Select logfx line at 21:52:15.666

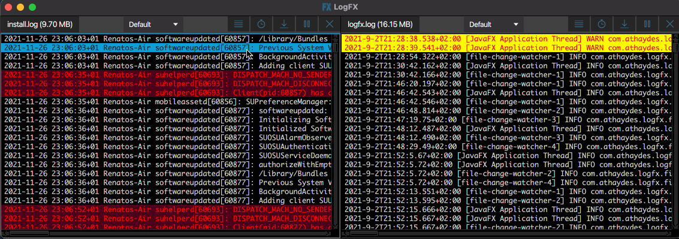(x=506, y=210)
